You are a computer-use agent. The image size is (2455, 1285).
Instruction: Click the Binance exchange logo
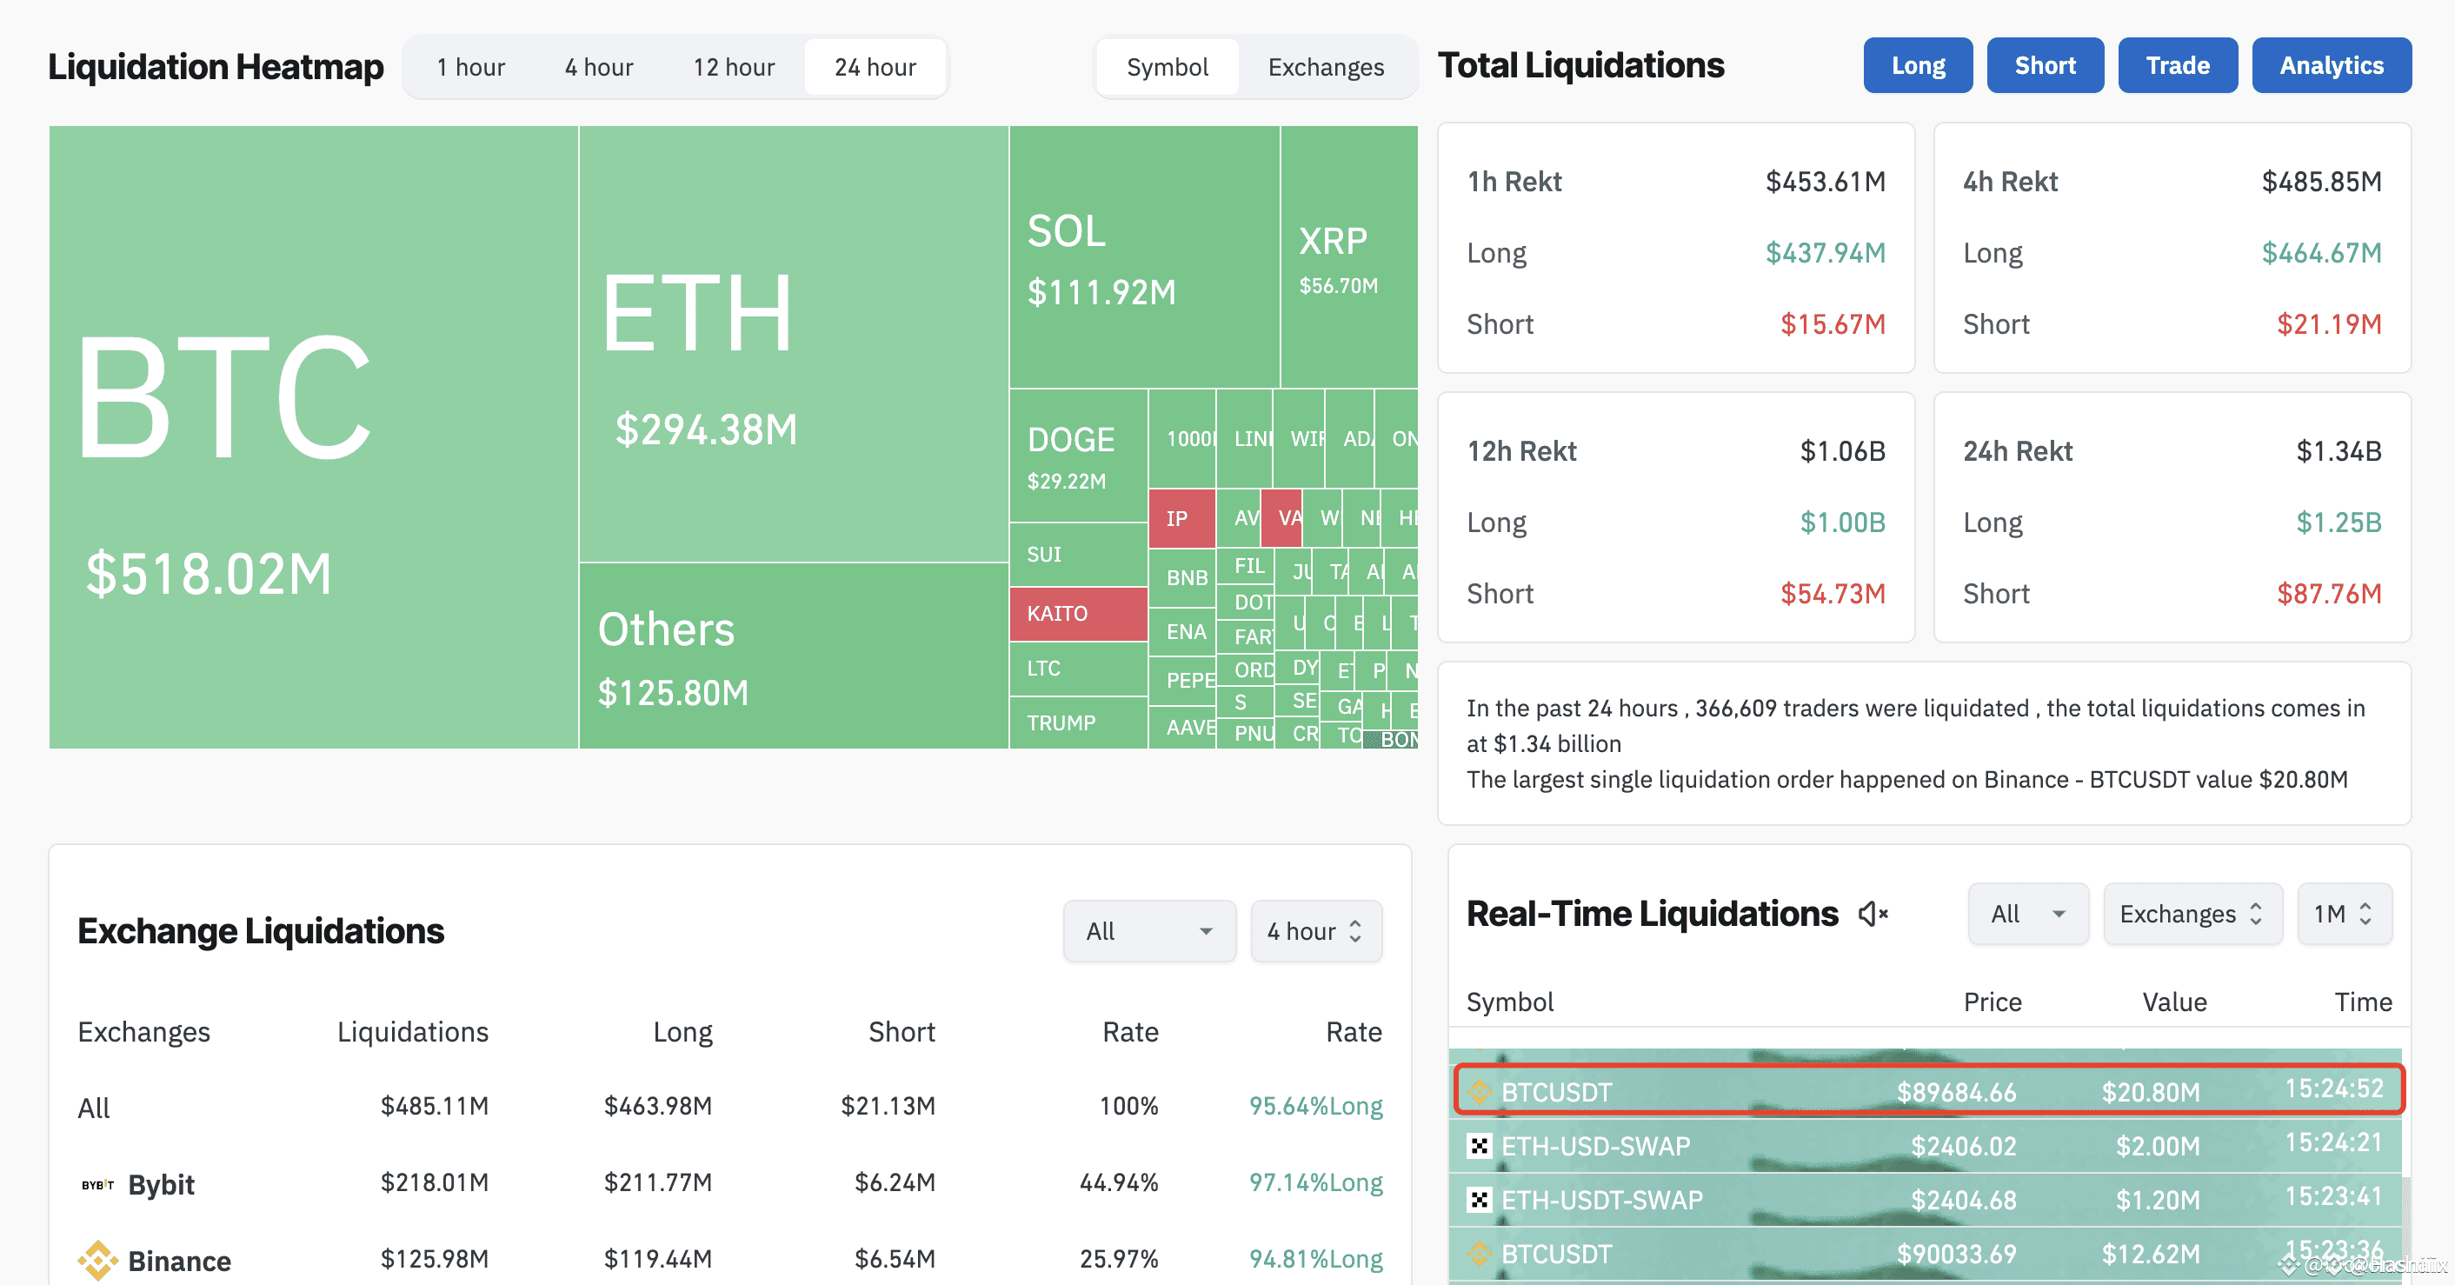click(x=97, y=1260)
